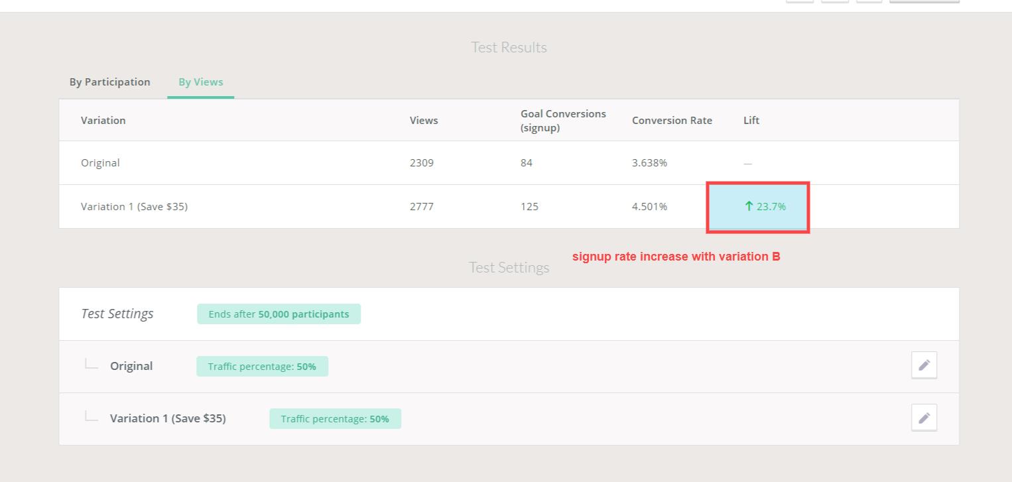
Task: Click the italic Test Settings panel title
Action: pos(117,314)
